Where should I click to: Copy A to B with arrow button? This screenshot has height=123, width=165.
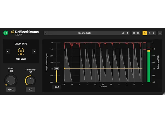coord(149,33)
